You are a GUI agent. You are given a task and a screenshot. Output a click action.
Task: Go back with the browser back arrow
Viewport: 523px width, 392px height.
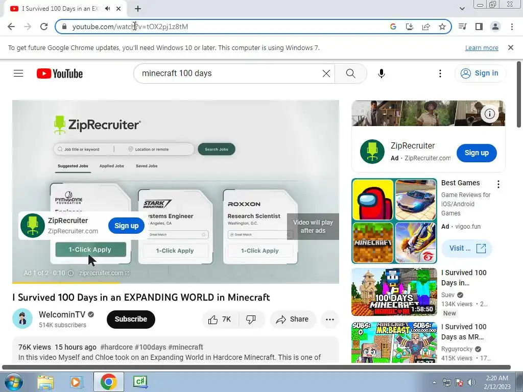(11, 27)
